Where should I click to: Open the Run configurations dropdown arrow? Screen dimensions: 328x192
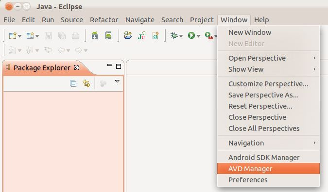click(199, 36)
